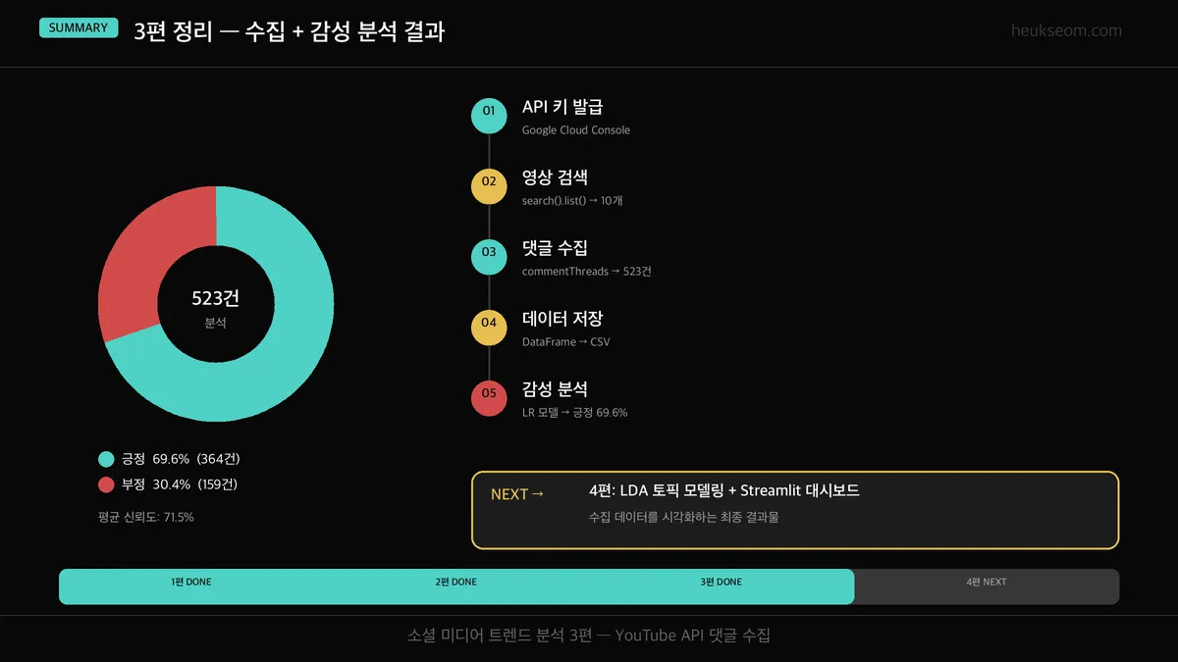Select the 2편 DONE progress segment
Image resolution: width=1178 pixels, height=662 pixels.
point(456,583)
